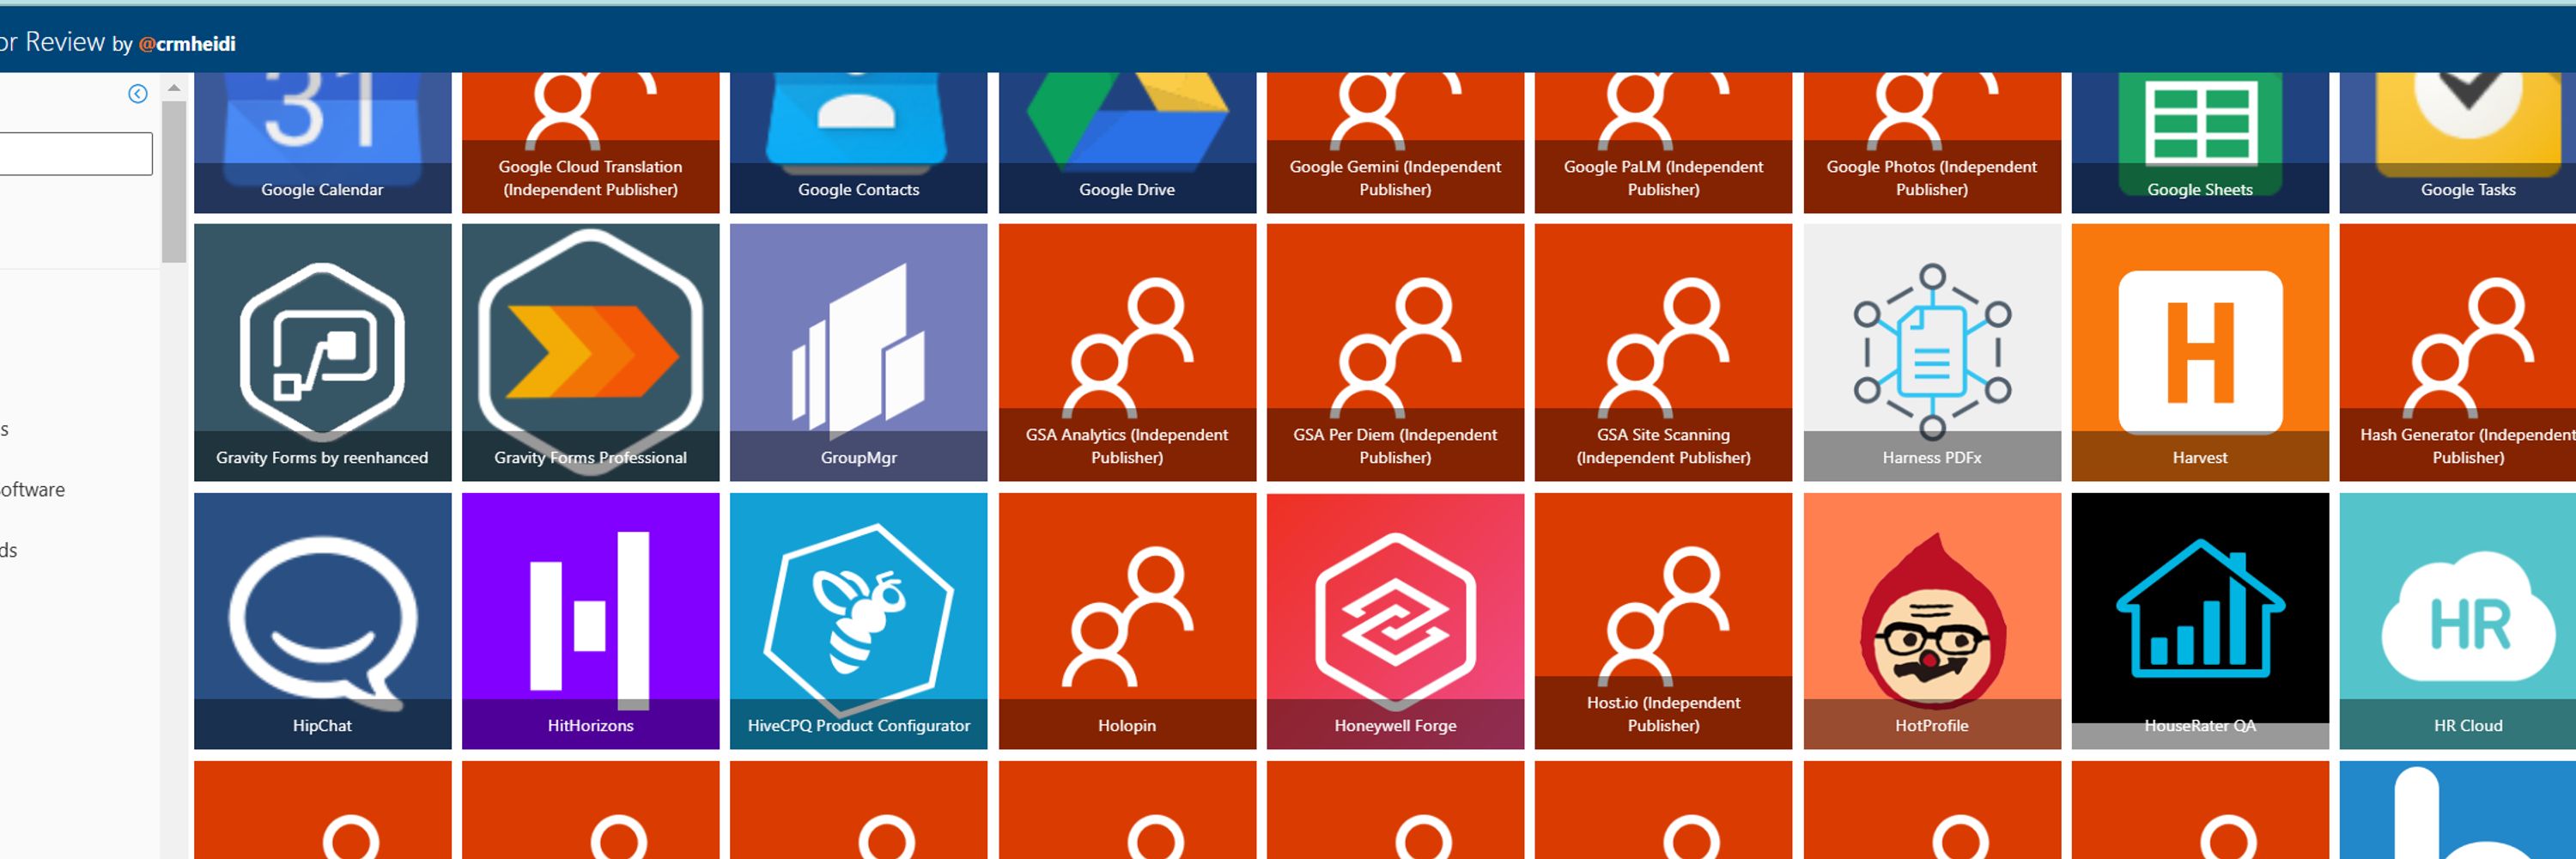Open HiveCPQ Product Configurator tile
The width and height of the screenshot is (2576, 859).
[858, 621]
